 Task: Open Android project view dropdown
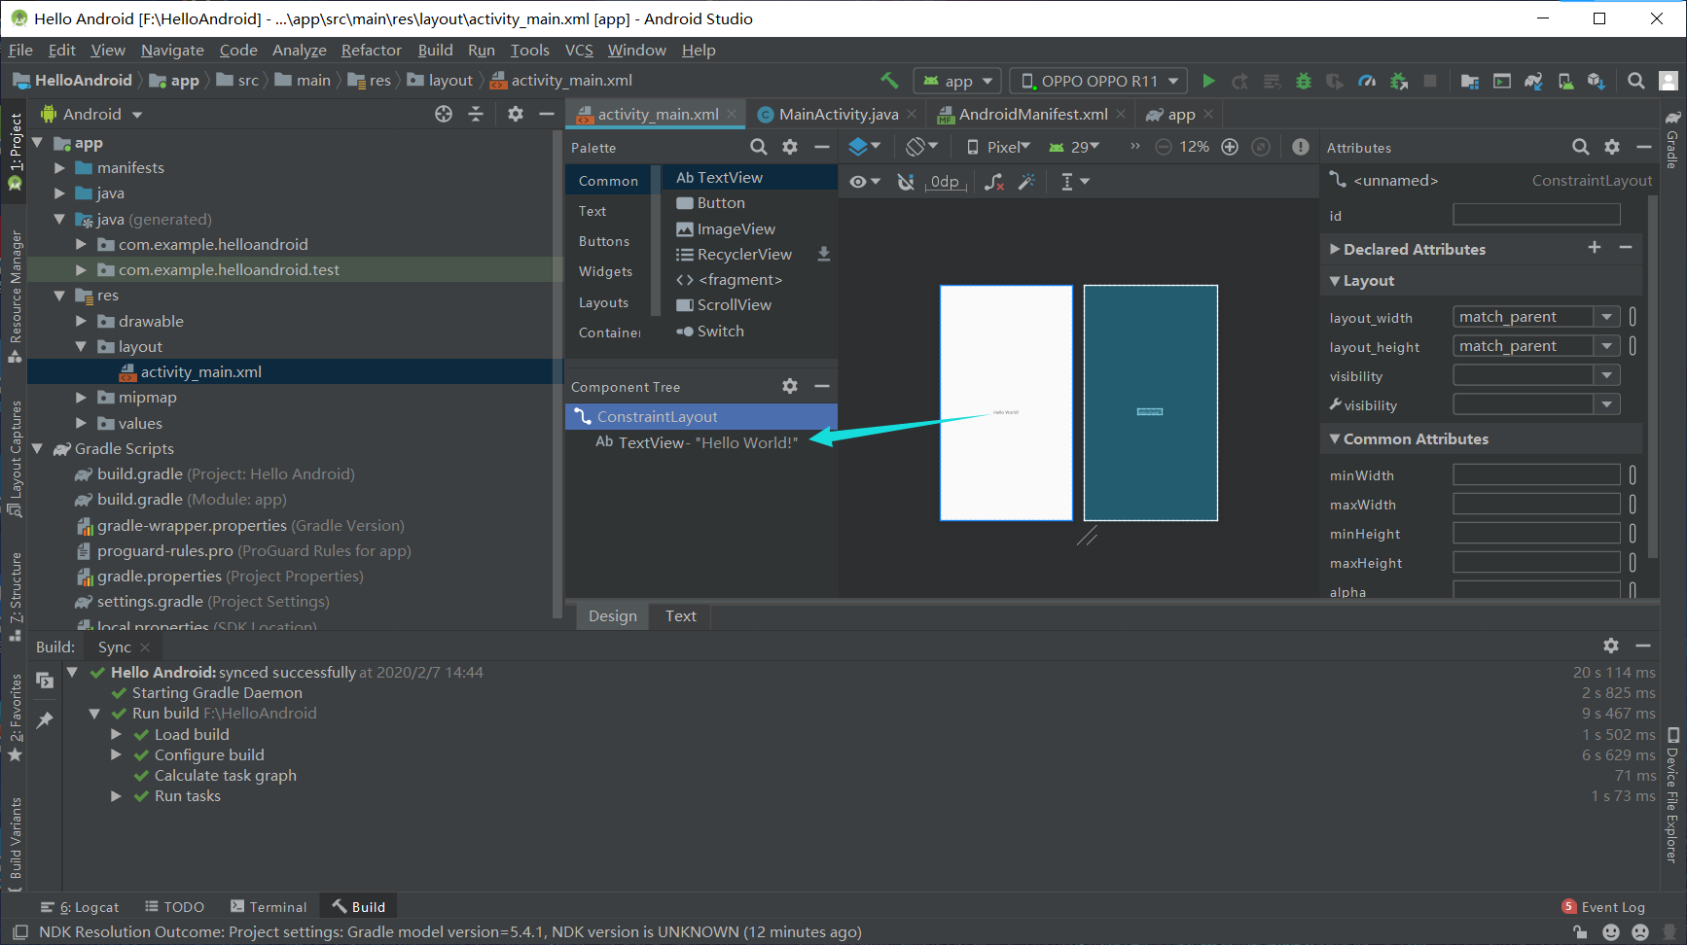tap(91, 114)
